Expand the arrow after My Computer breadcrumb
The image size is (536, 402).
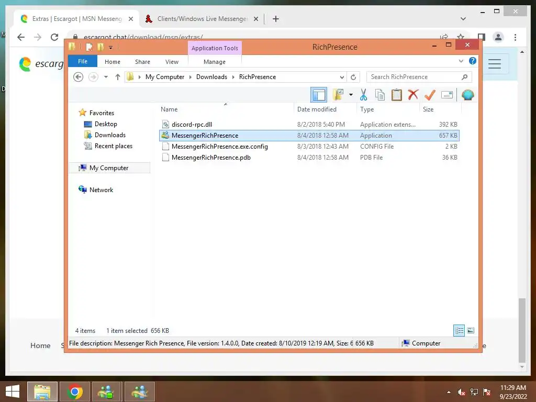(191, 77)
